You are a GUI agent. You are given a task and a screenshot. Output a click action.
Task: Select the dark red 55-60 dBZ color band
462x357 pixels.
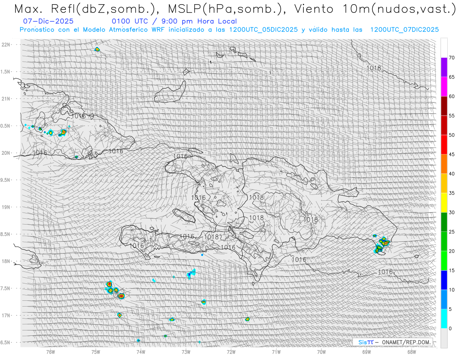[444, 106]
